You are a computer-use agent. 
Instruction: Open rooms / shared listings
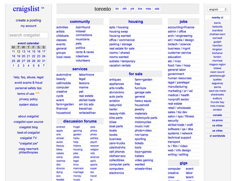[x=119, y=52]
